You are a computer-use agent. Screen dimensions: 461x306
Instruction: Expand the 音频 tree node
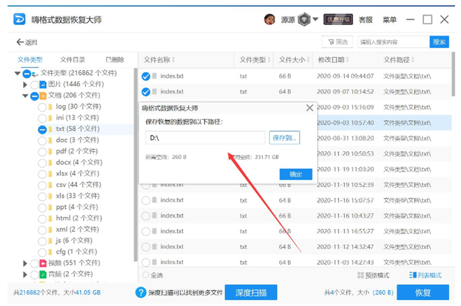[x=25, y=274]
